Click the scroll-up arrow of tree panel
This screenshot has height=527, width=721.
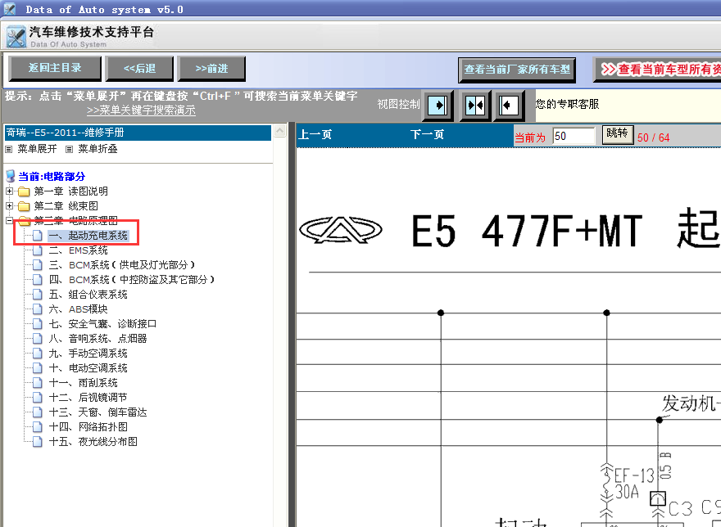(x=279, y=131)
